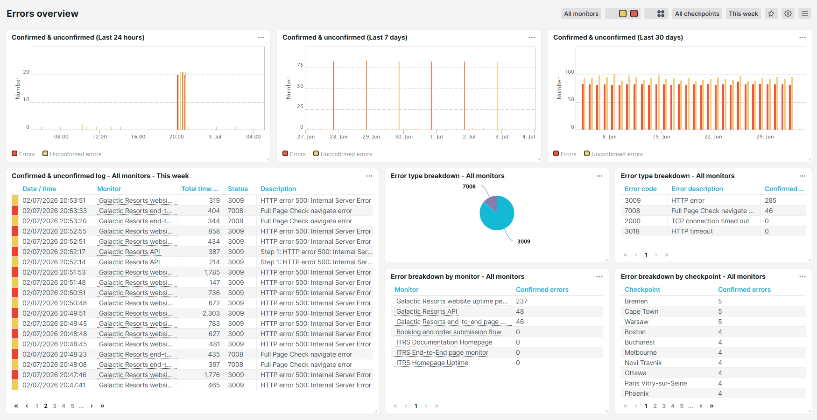
Task: Open ITRS End-to-End page monitor link
Action: click(x=442, y=352)
